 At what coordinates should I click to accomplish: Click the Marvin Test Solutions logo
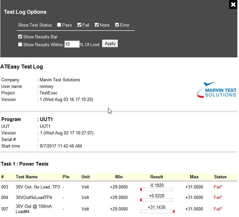click(217, 90)
